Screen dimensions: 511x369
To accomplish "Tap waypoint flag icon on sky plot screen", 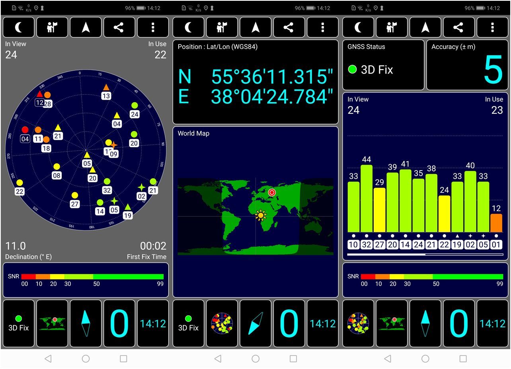I will [52, 27].
